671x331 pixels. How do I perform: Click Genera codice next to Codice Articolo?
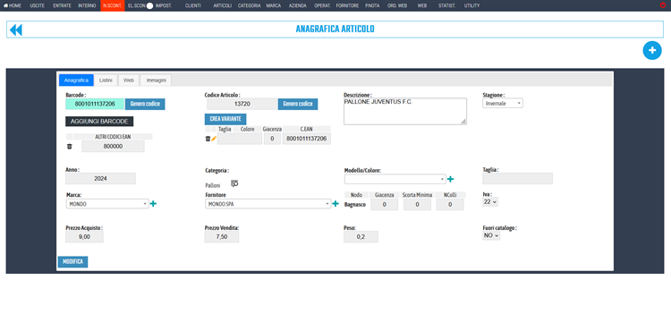click(x=298, y=104)
